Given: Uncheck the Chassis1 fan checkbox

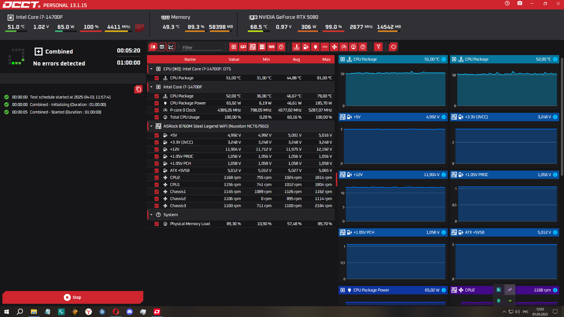Looking at the screenshot, I should coord(157,192).
